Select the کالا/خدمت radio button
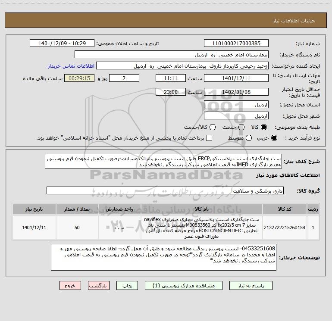The width and height of the screenshot is (332, 321). point(213,127)
